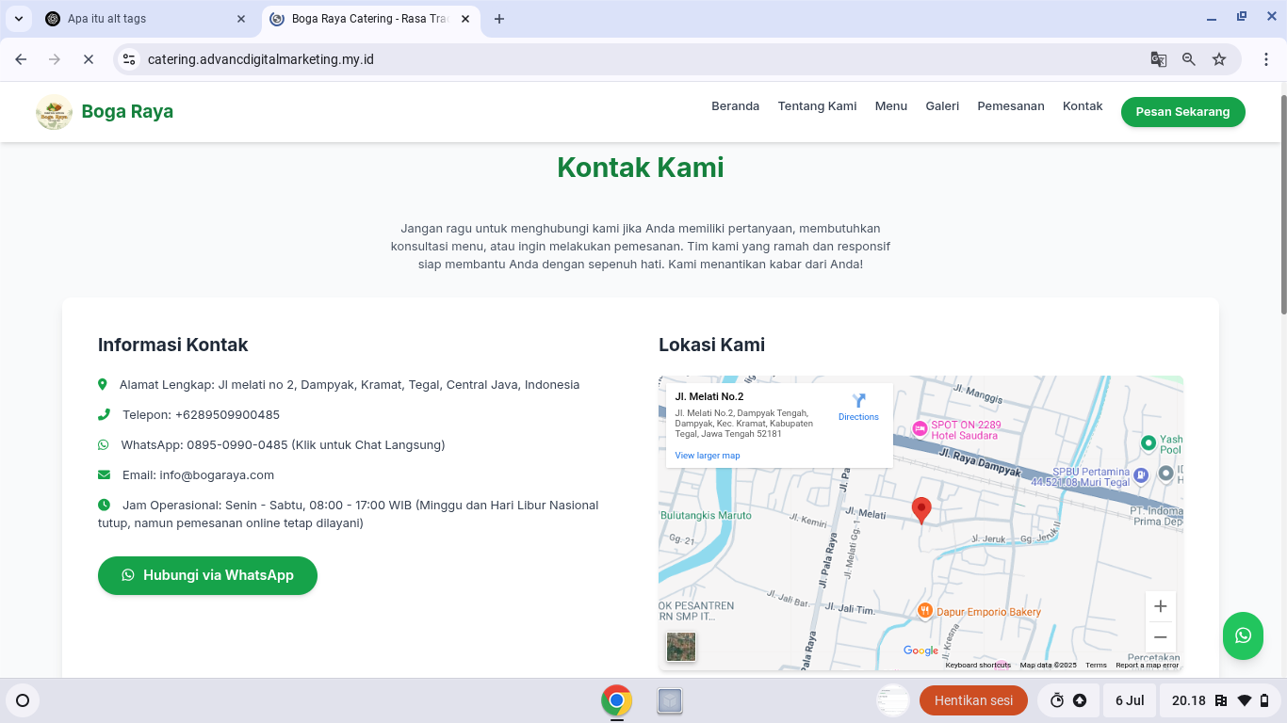The height and width of the screenshot is (723, 1287).
Task: Click the location pin icon beside Alamat Lengkap
Action: 103,384
